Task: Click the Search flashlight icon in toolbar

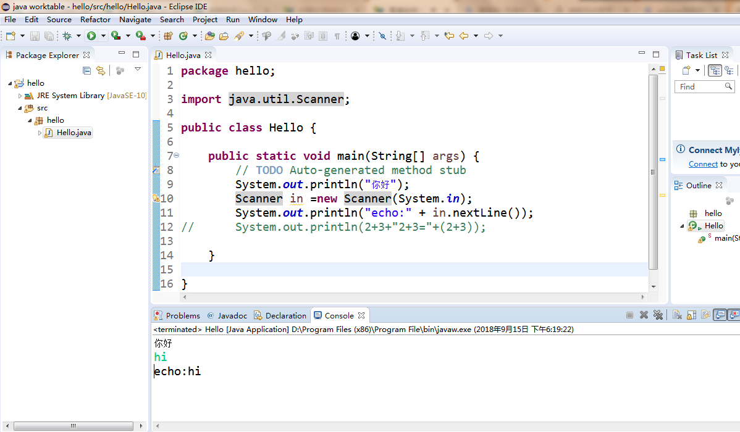Action: click(x=239, y=36)
